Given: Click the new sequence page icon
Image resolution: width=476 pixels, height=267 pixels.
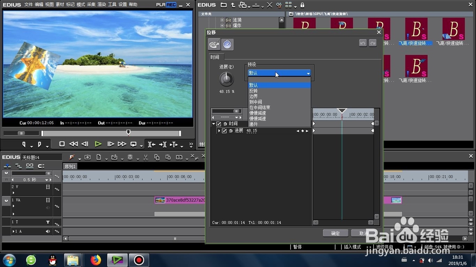Looking at the screenshot, I should pyautogui.click(x=99, y=157).
